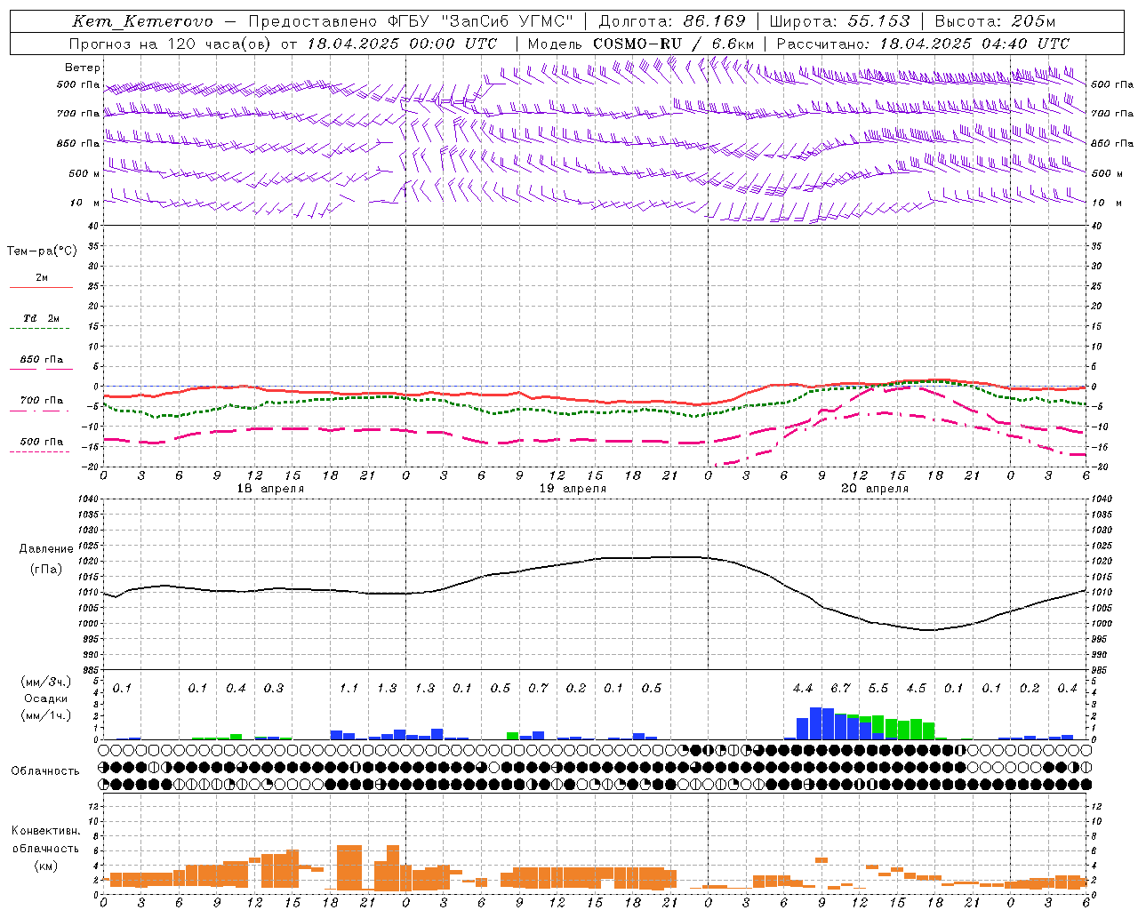Viewport: 1138px width, 910px height.
Task: Click the "Осадки" precipitation label
Action: tap(45, 698)
